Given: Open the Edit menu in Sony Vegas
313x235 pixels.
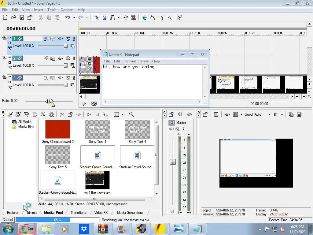Looking at the screenshot, I should point(15,9).
